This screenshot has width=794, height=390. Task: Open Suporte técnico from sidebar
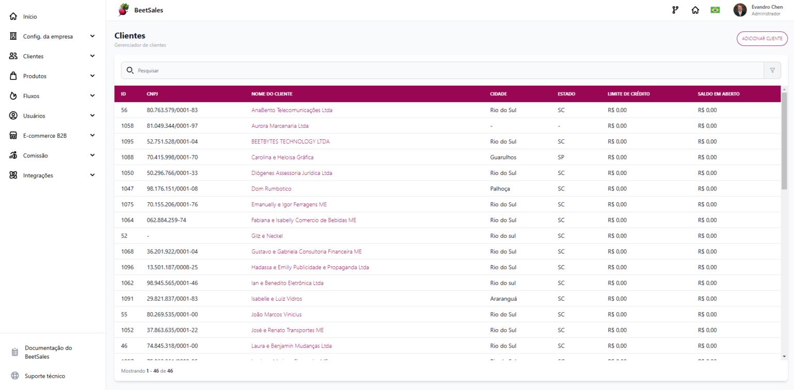[x=45, y=376]
